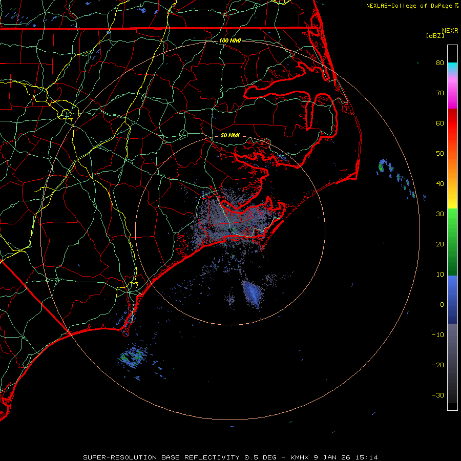Click the KMHX station identifier in the caption
461x461 pixels.
(300, 457)
